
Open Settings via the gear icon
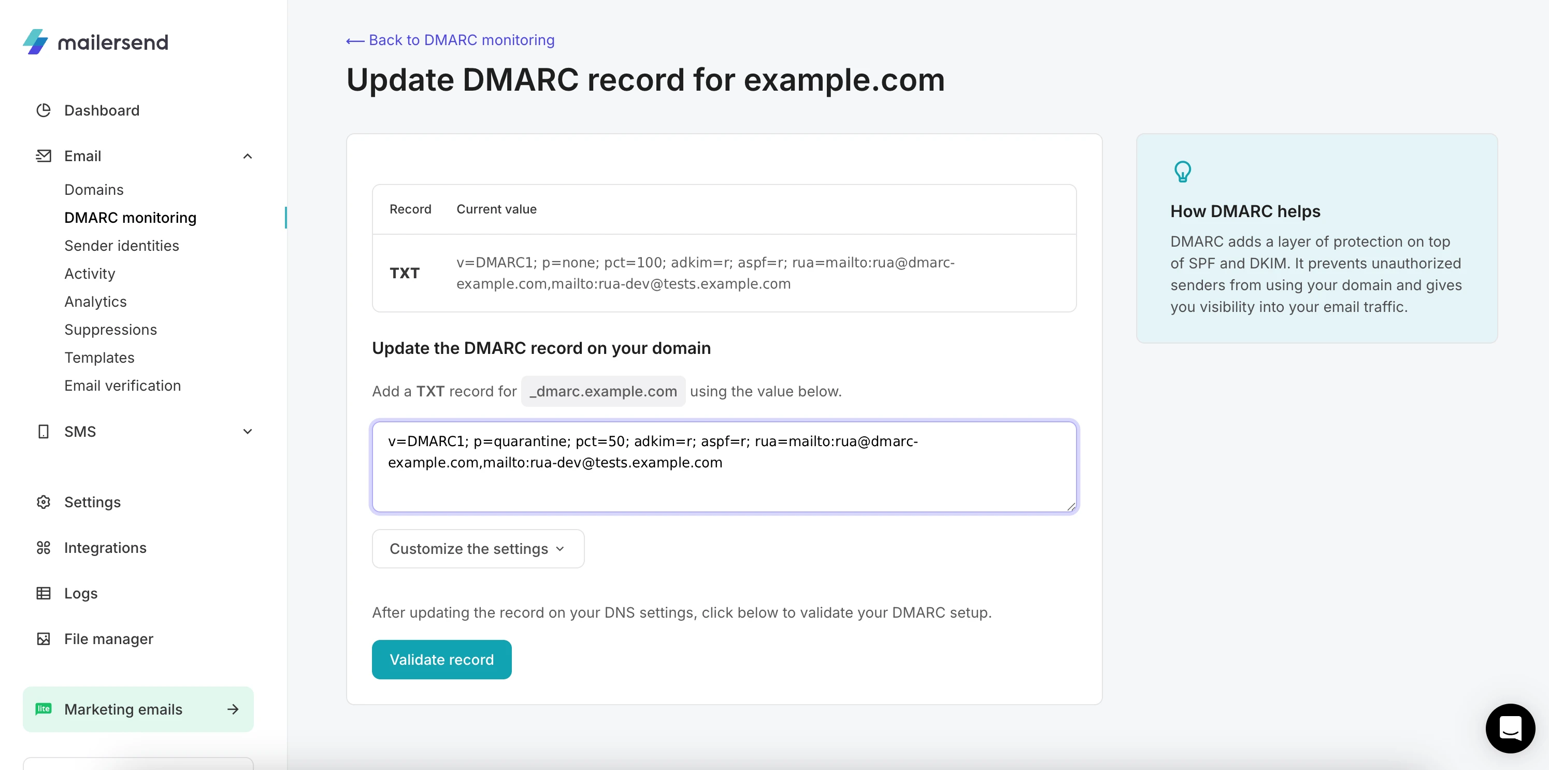tap(44, 502)
